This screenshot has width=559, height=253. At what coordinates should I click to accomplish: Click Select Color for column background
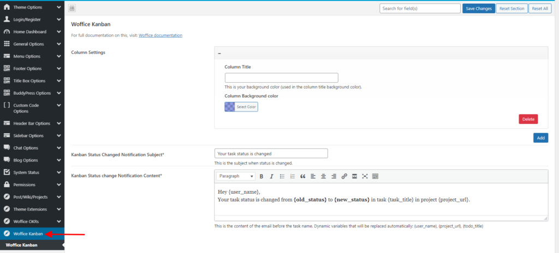click(241, 107)
